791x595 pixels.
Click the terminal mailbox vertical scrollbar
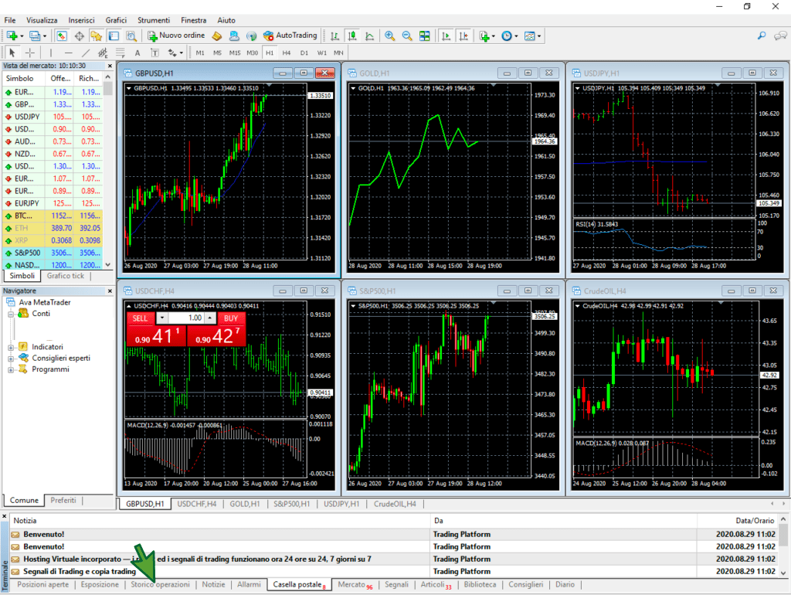(x=783, y=546)
